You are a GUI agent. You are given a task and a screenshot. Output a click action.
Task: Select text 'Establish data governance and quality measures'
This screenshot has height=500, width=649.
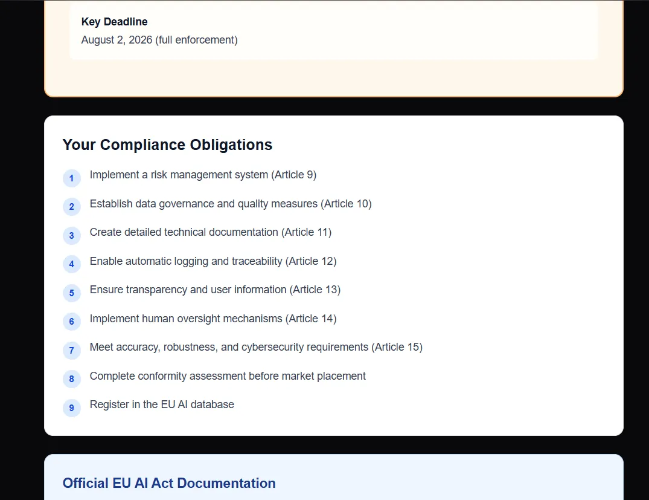tap(203, 204)
